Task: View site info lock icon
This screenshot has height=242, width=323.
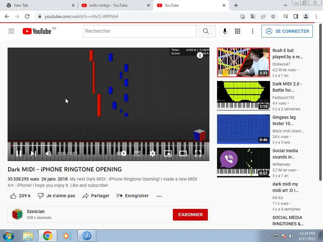Action: [40, 16]
